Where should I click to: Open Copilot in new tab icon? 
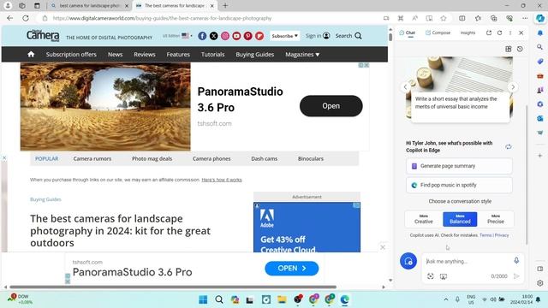(489, 33)
